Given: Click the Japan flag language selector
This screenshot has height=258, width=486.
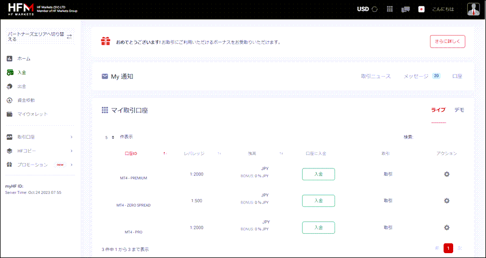Looking at the screenshot, I should [x=421, y=9].
